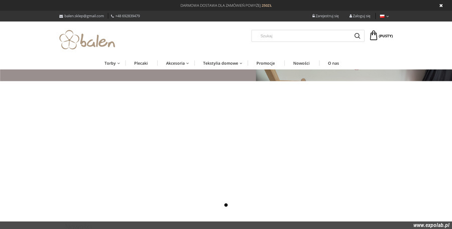This screenshot has height=229, width=452.
Task: Click the padlock register icon
Action: click(x=313, y=16)
